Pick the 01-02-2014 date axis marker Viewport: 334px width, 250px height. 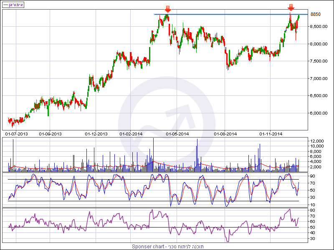tap(131, 134)
